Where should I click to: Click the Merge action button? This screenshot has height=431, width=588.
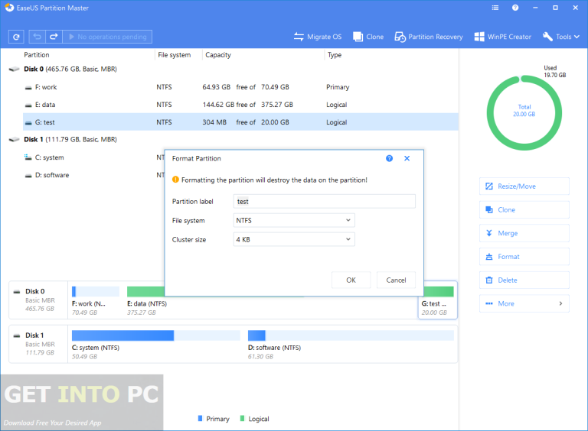pyautogui.click(x=524, y=233)
